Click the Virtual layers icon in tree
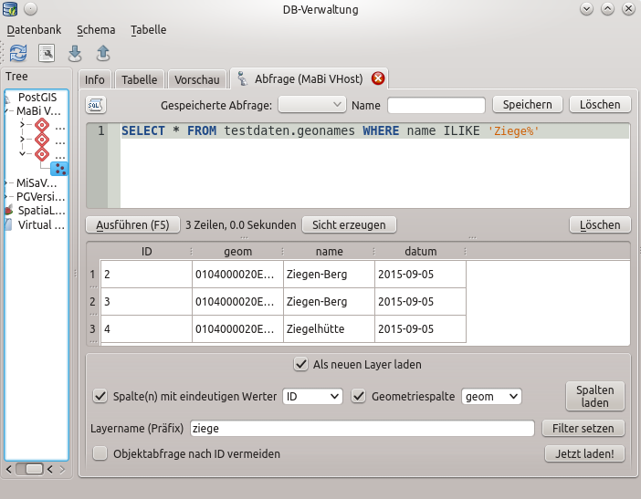 click(x=8, y=224)
